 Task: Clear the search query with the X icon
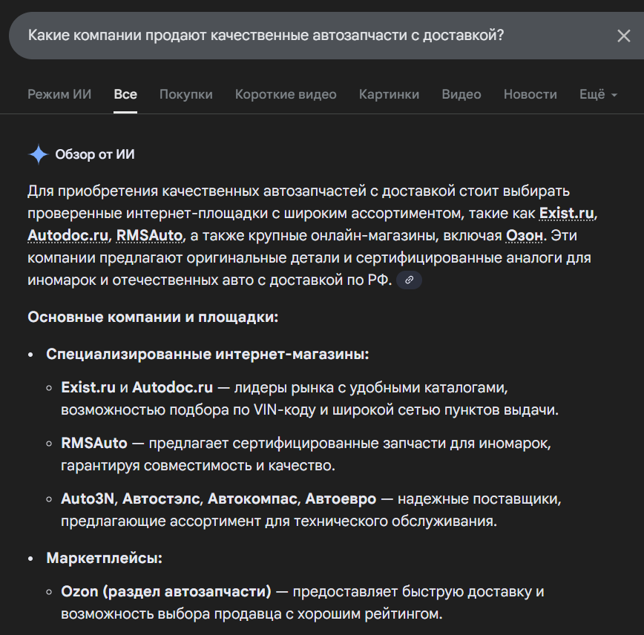pos(623,36)
